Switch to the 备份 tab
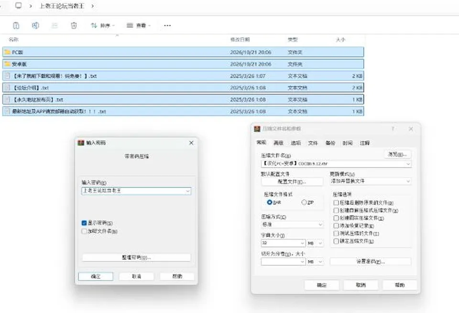Viewport: 459px width, 313px height. click(x=330, y=143)
